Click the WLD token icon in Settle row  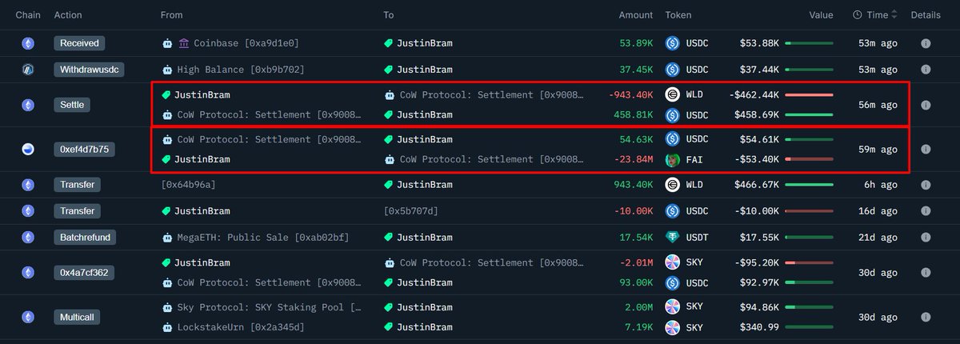coord(673,94)
